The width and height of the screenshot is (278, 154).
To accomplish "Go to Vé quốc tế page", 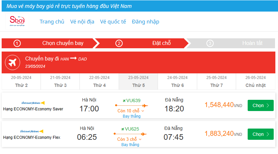I will 113,22.
